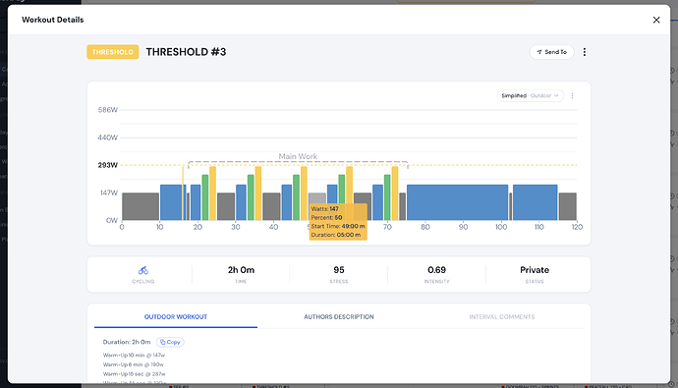This screenshot has width=678, height=388.
Task: Click the yellow THRESHOLD tag badge
Action: tap(112, 52)
